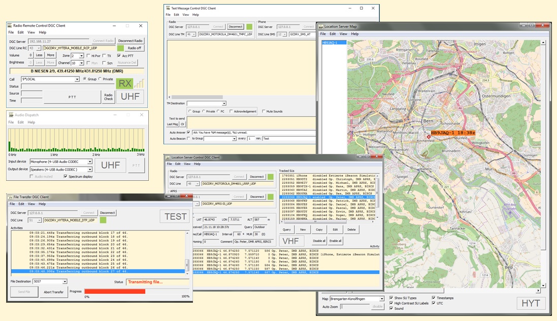Open Help menu in Text Message Control
557x321 pixels.
195,15
